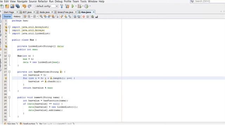
Task: Find the previous occurrence in the editor
Action: click(45, 16)
